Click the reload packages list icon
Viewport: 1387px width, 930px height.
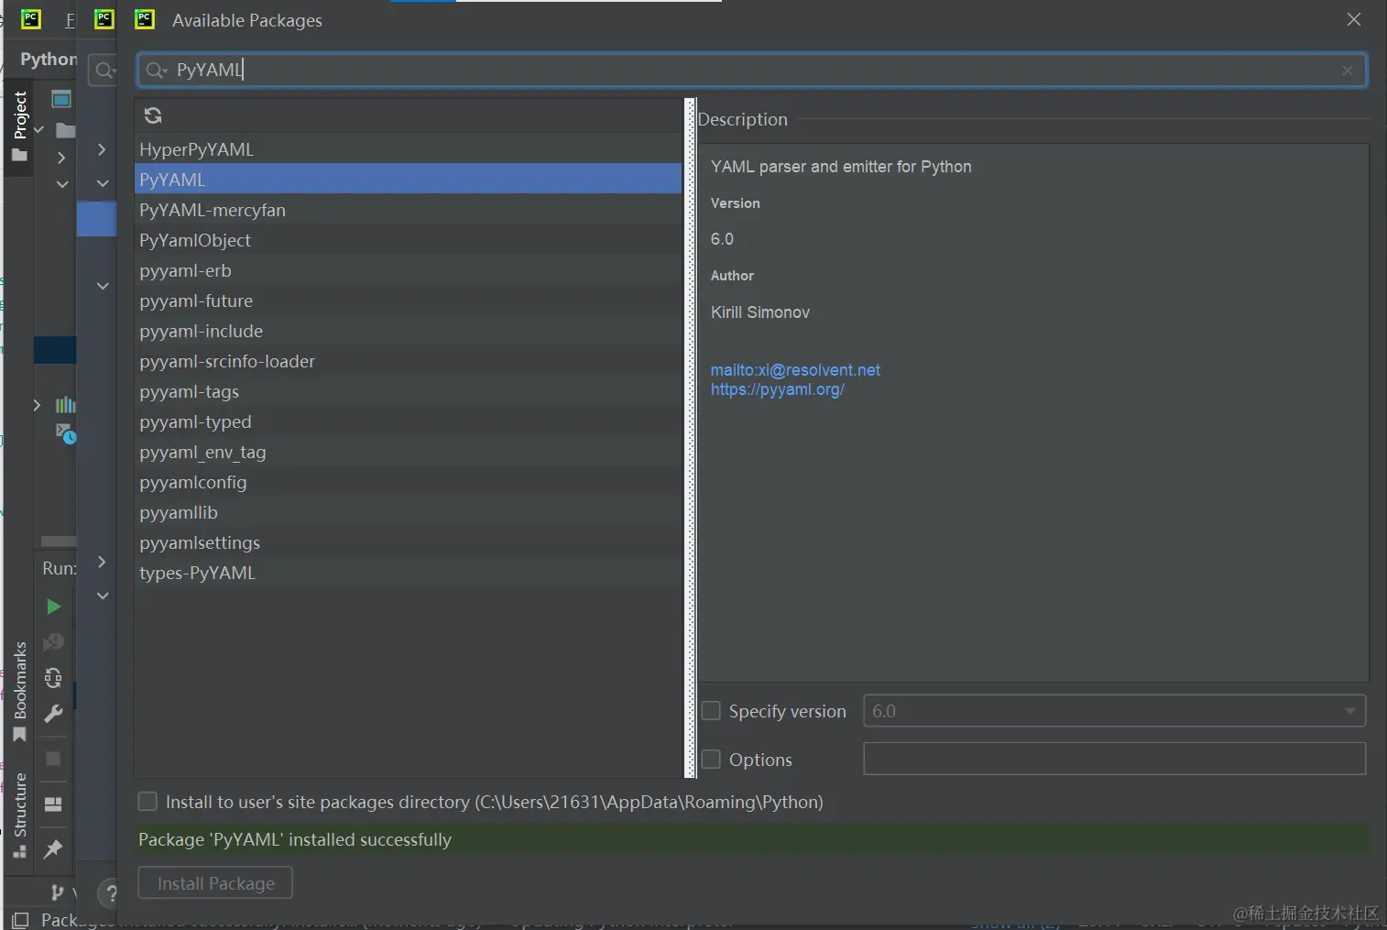click(x=153, y=115)
